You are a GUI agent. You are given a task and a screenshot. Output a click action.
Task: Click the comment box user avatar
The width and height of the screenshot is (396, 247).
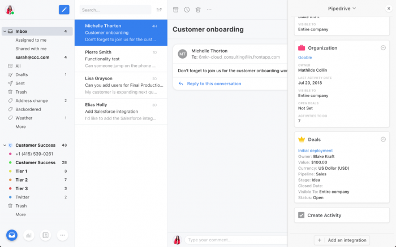(x=177, y=240)
